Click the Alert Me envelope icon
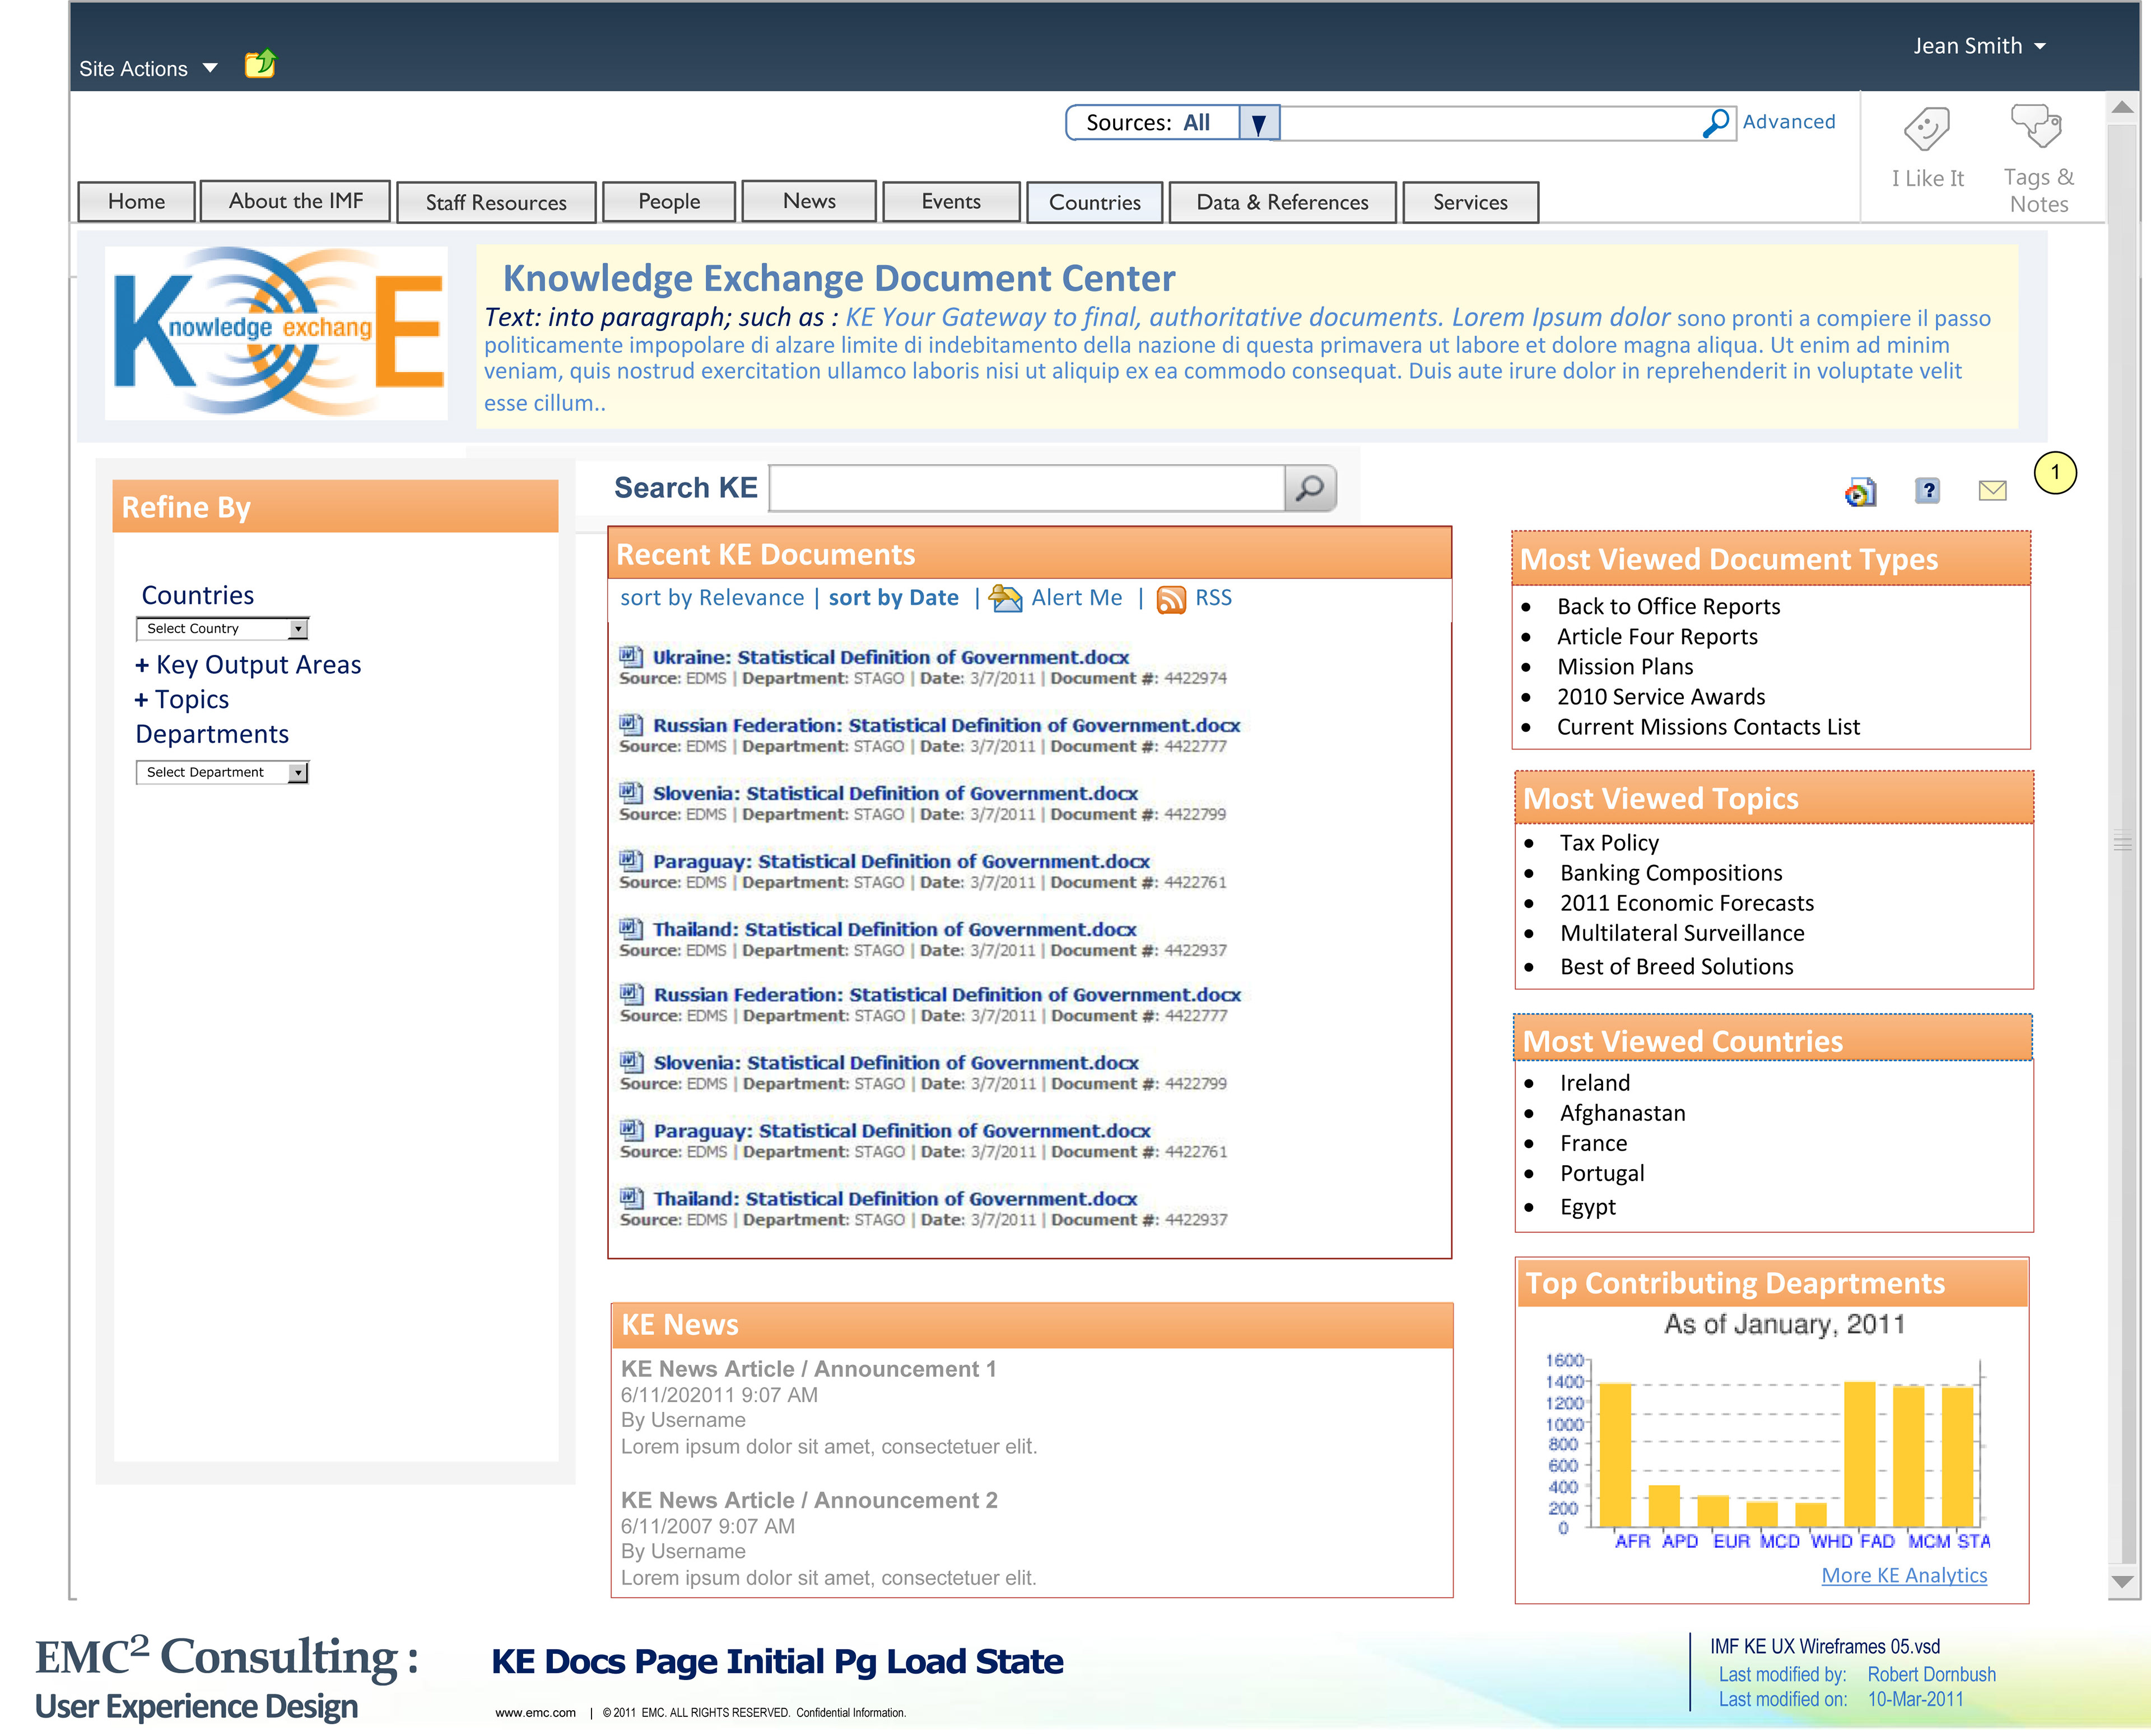Image resolution: width=2151 pixels, height=1736 pixels. tap(1005, 598)
